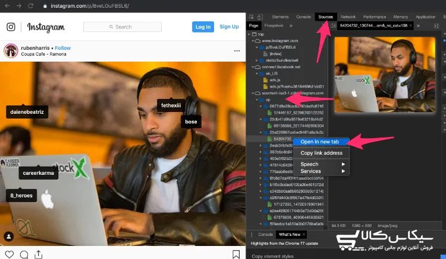Open Speech submenu arrow
The image size is (446, 259).
[x=343, y=164]
